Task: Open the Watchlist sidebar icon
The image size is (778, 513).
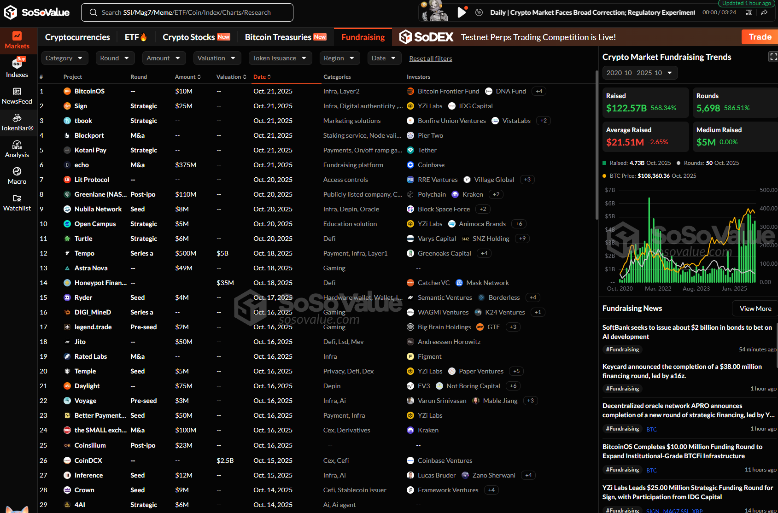Action: point(17,202)
